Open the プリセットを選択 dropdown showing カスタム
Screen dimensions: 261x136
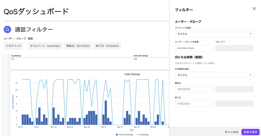(x=214, y=34)
